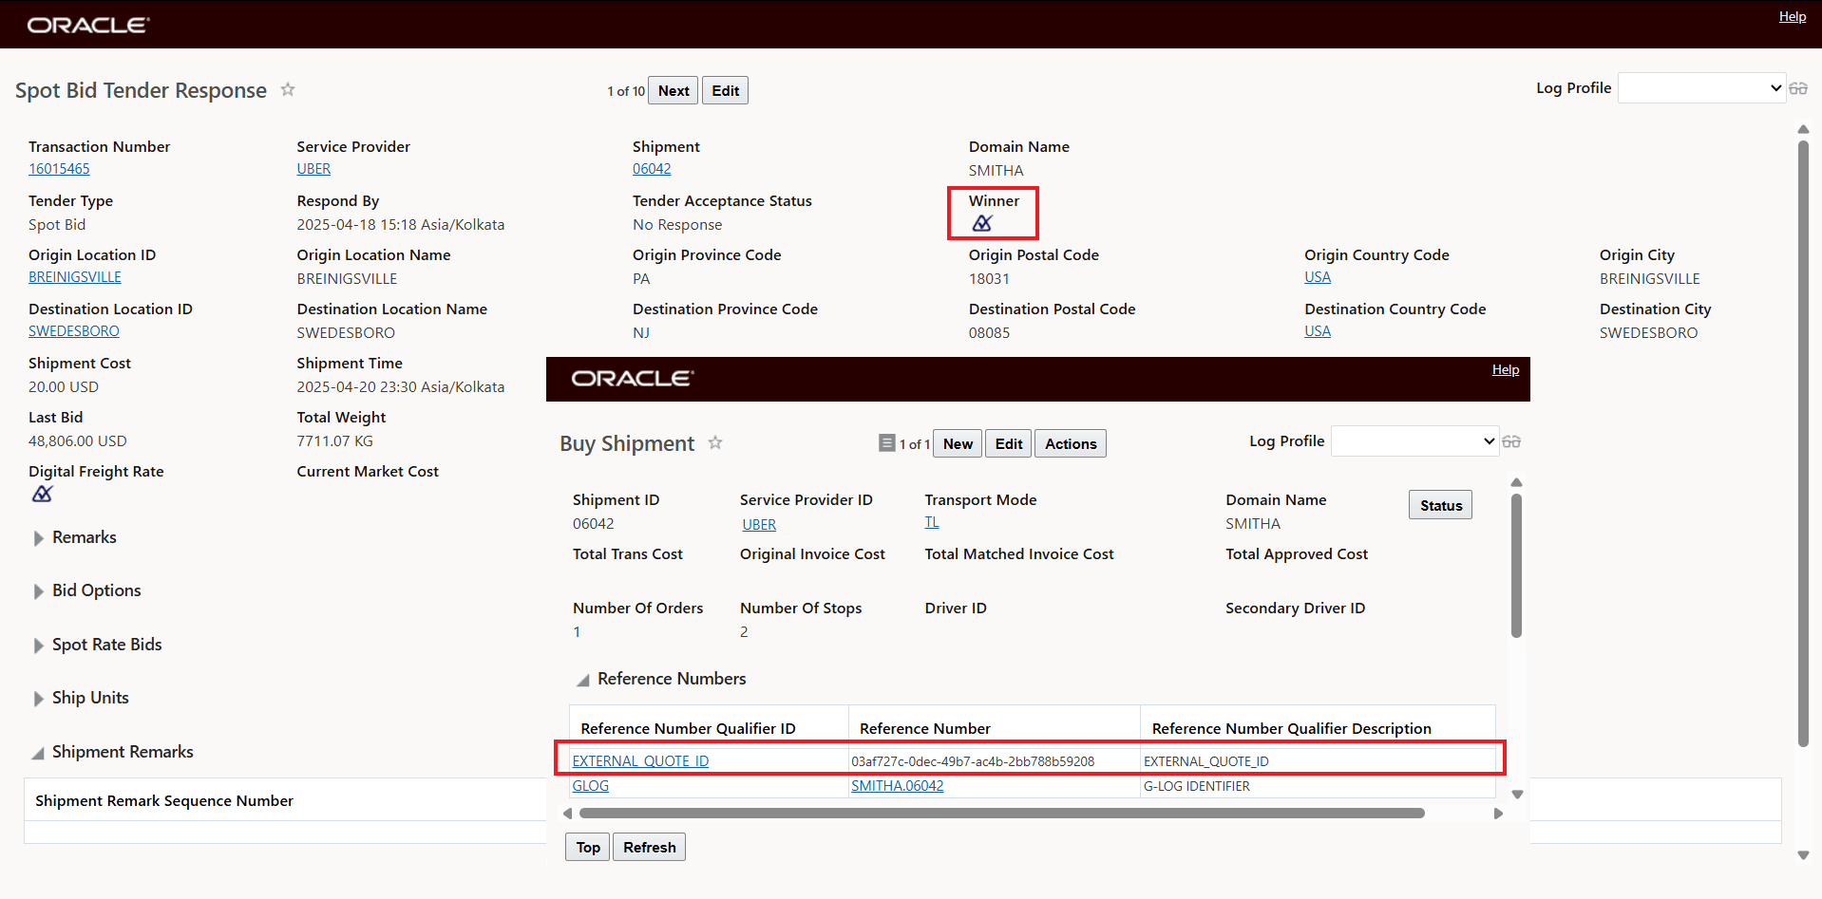
Task: Click scroll up arrow of main page
Action: [1803, 129]
